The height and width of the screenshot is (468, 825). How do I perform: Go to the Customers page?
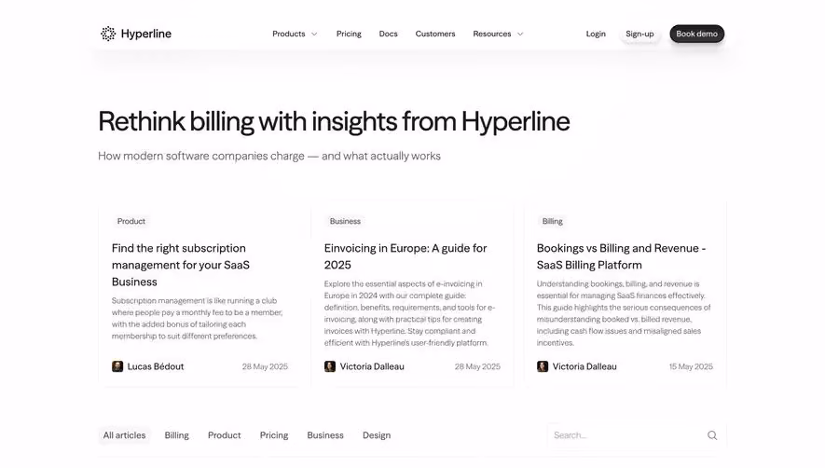[x=435, y=34]
